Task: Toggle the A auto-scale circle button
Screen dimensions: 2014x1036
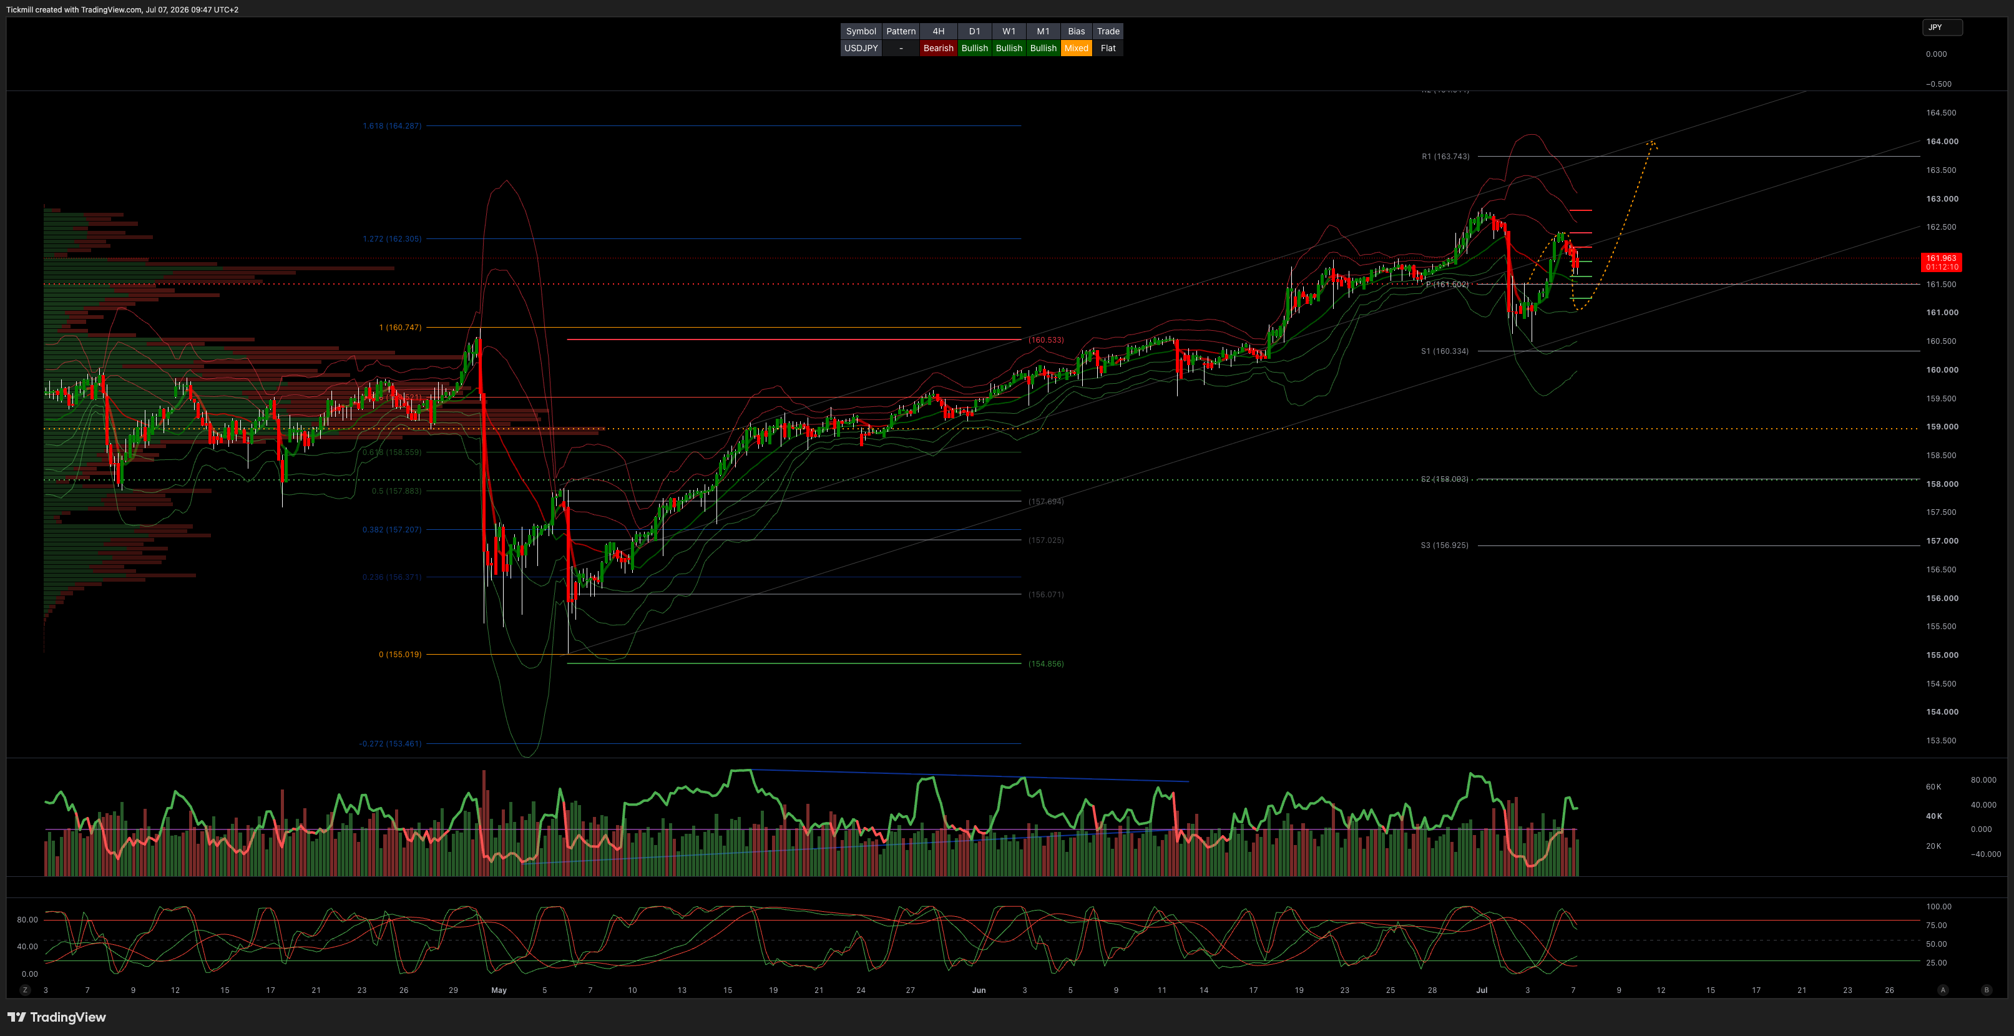Action: 1943,990
